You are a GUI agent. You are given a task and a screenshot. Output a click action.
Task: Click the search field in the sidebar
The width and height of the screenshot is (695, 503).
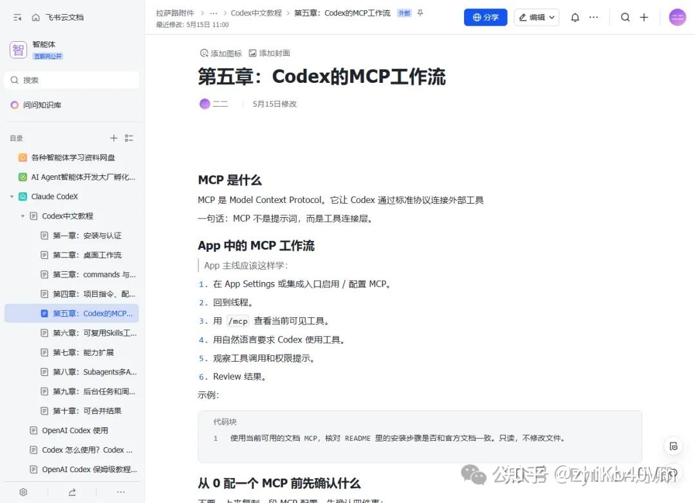72,80
